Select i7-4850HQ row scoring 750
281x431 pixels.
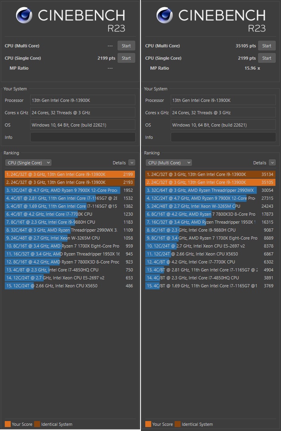(x=69, y=270)
